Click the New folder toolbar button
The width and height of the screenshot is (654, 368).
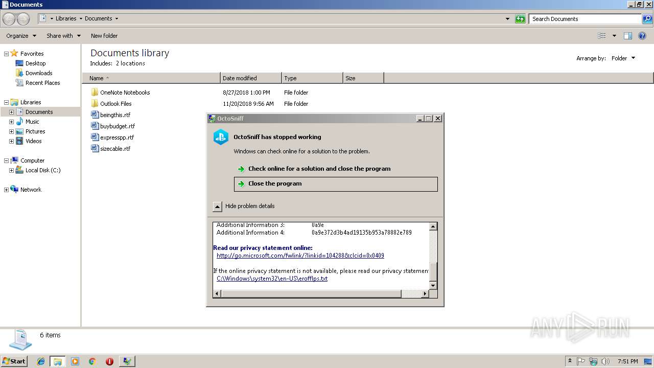tap(104, 36)
